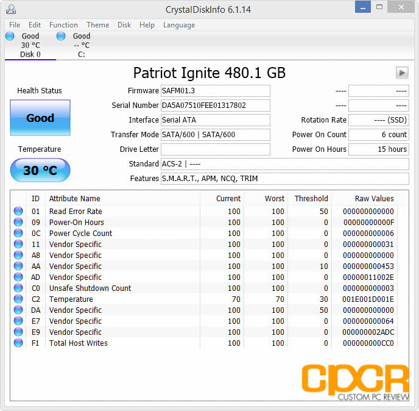The image size is (419, 411).
Task: Click the Threshold column header
Action: pyautogui.click(x=310, y=199)
